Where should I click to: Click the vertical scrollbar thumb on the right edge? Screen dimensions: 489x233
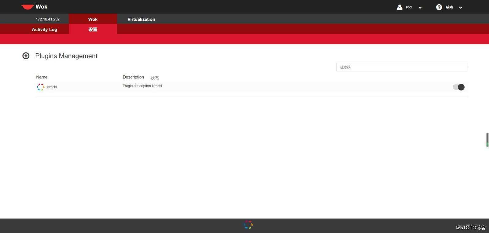tap(487, 140)
